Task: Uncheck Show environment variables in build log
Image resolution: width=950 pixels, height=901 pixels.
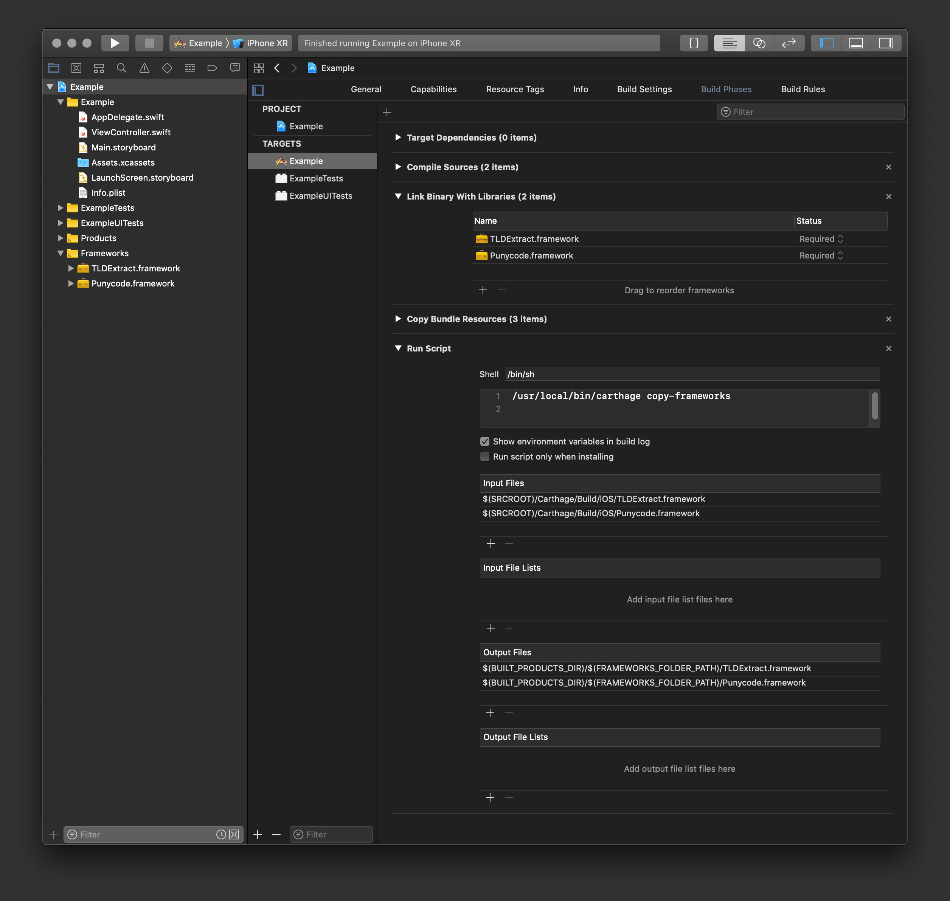Action: click(485, 441)
